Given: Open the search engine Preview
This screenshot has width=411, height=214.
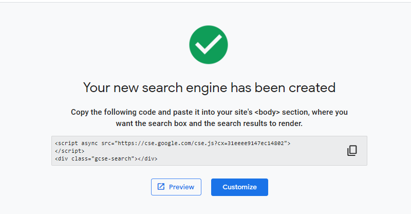Looking at the screenshot, I should point(176,187).
